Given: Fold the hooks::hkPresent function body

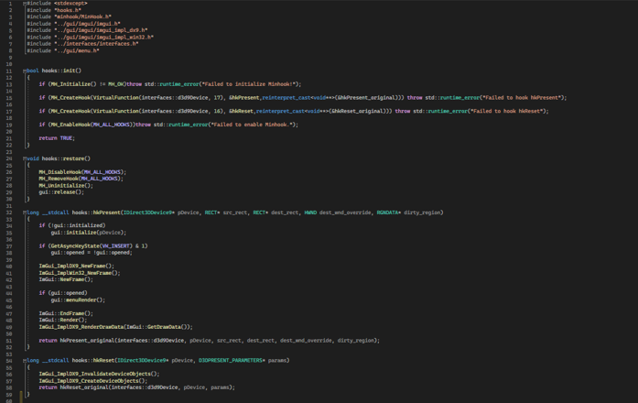Looking at the screenshot, I should (25, 212).
